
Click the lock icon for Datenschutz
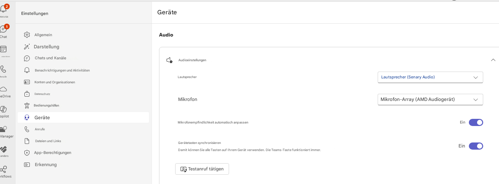click(x=27, y=94)
